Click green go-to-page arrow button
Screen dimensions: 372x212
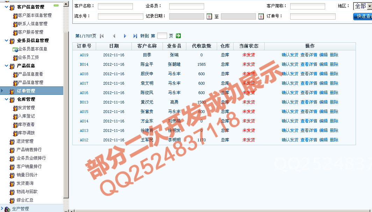pyautogui.click(x=178, y=36)
